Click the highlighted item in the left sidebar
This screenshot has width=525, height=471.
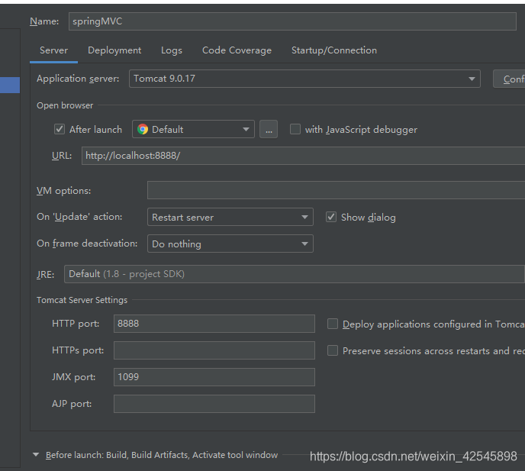[10, 85]
